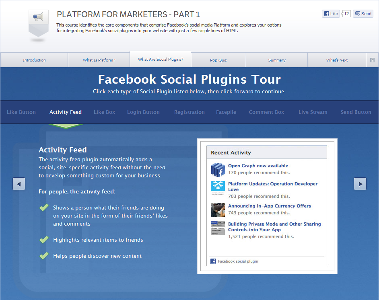Click the next slide arrow button
The width and height of the screenshot is (379, 300).
(360, 184)
